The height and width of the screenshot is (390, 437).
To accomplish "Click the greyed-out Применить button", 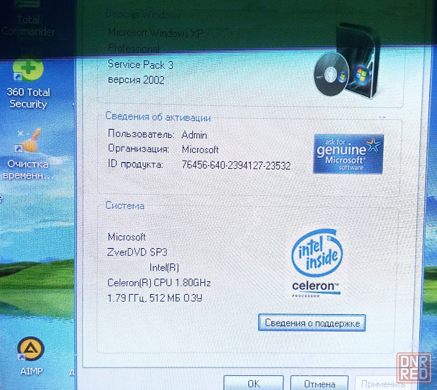I will point(383,384).
